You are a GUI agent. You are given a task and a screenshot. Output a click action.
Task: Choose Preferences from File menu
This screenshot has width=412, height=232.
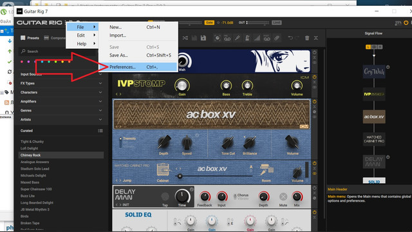coord(138,67)
